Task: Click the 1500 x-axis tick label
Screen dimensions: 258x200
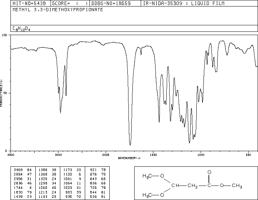Action: (153, 155)
